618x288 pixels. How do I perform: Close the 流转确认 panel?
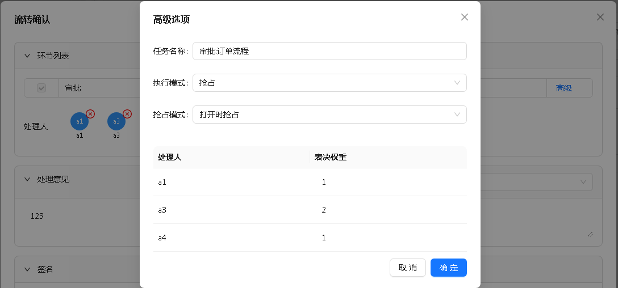click(600, 17)
